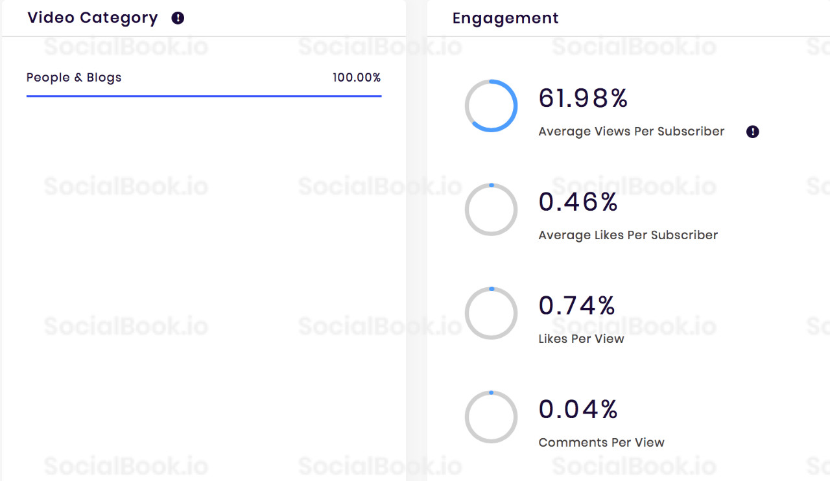Expand the Engagement section

point(506,18)
